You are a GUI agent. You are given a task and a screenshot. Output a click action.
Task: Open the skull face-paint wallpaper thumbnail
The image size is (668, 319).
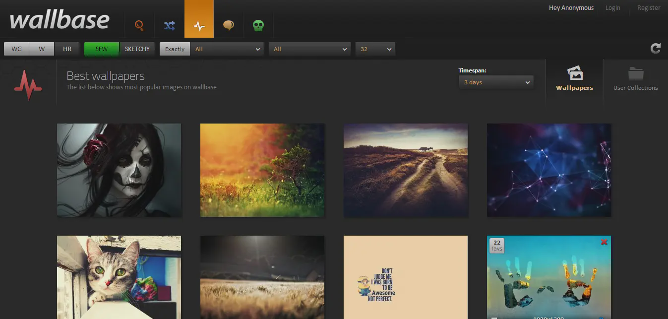tap(119, 170)
